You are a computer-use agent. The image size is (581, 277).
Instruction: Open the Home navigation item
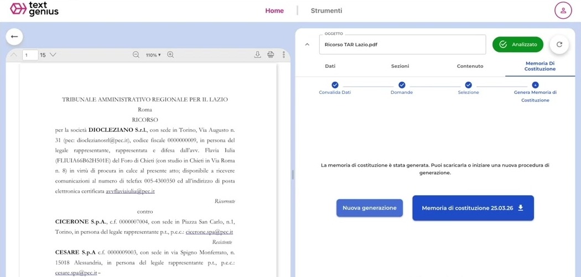click(274, 10)
